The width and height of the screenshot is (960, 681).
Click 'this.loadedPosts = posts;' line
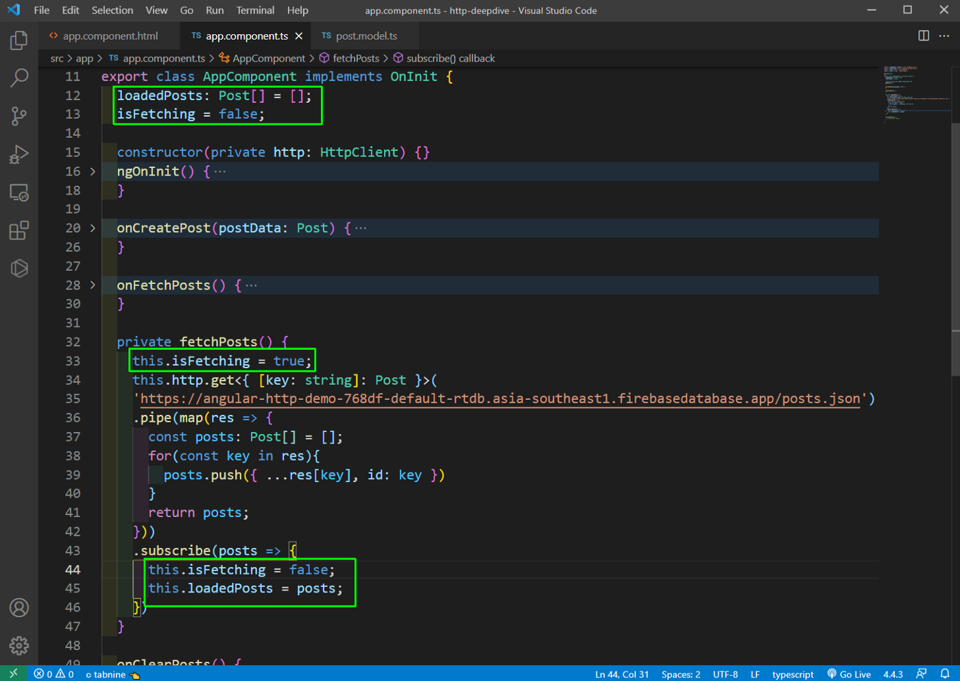click(x=245, y=588)
